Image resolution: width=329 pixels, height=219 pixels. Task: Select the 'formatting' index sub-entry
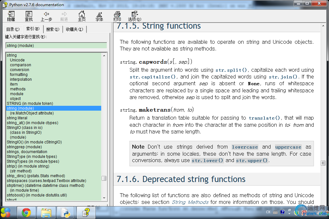pos(19,75)
